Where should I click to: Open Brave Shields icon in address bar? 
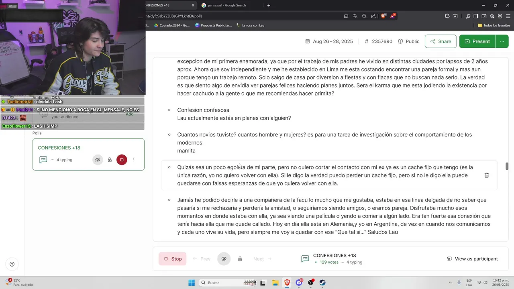coord(383,16)
